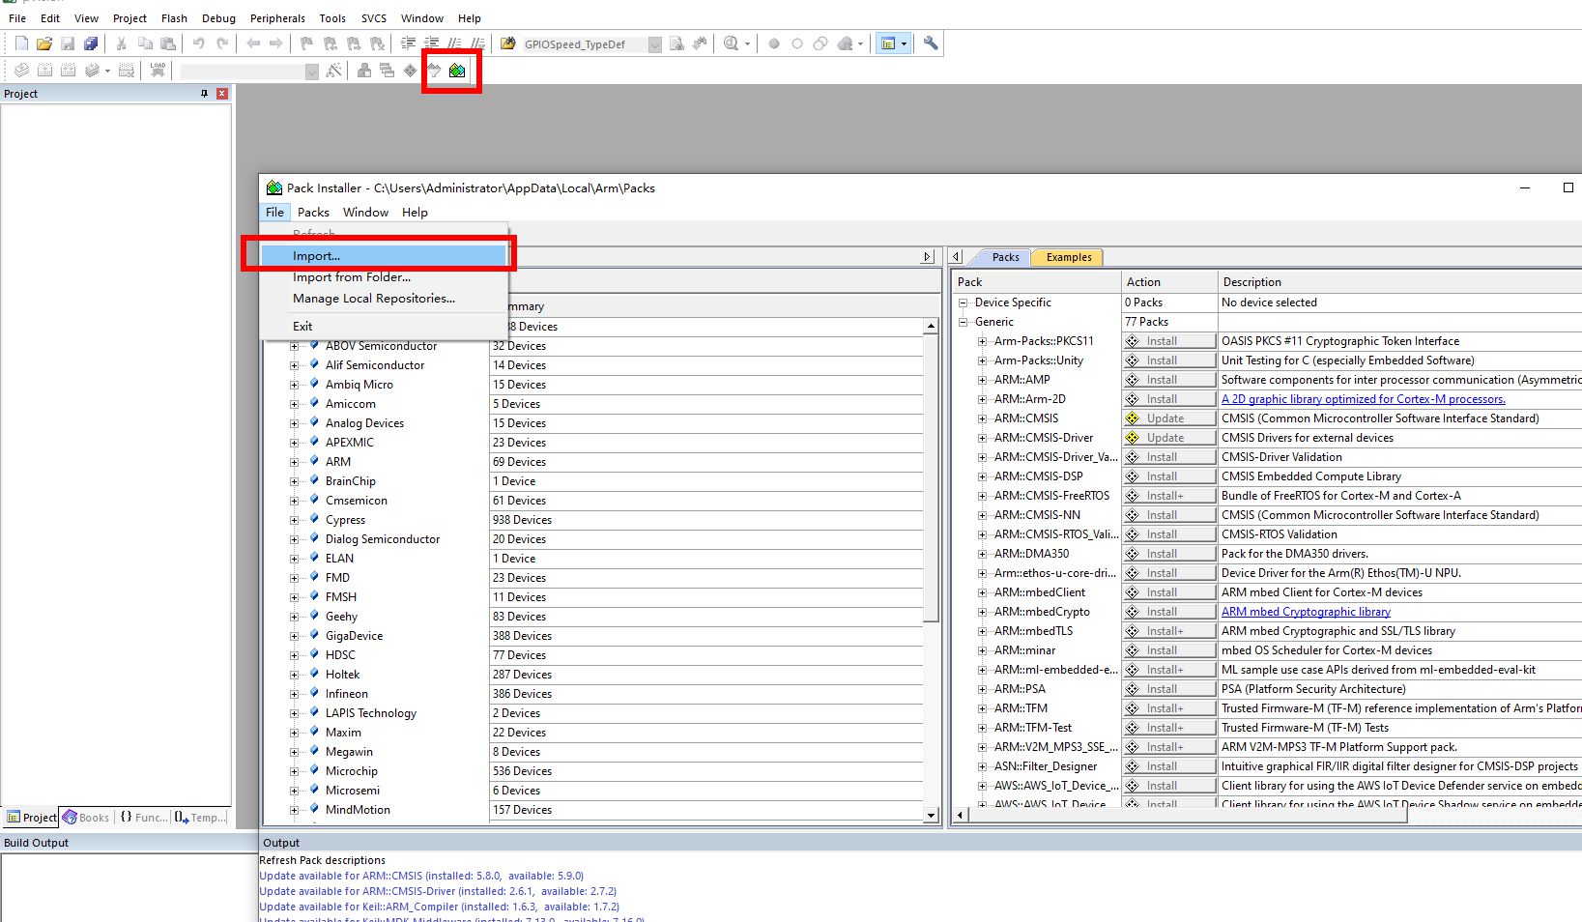Close the Project panel with red X

click(x=222, y=94)
